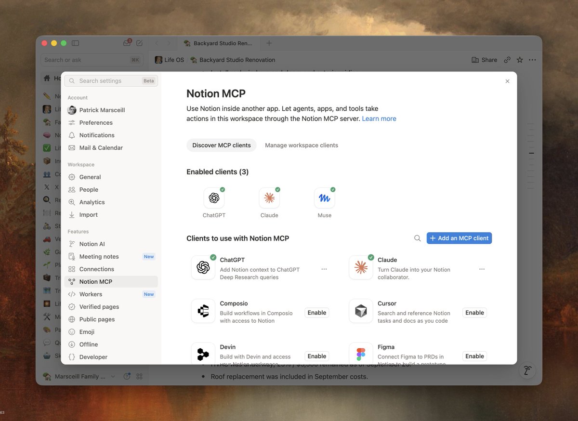Open a new tab with plus icon
The height and width of the screenshot is (421, 578).
click(x=269, y=43)
